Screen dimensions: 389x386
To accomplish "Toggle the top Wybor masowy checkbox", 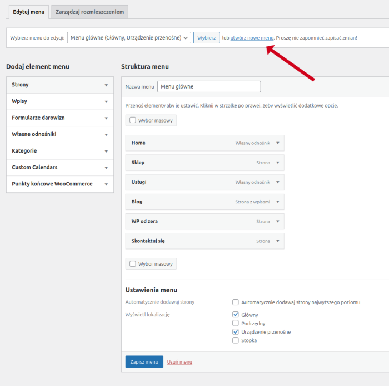I will (133, 120).
